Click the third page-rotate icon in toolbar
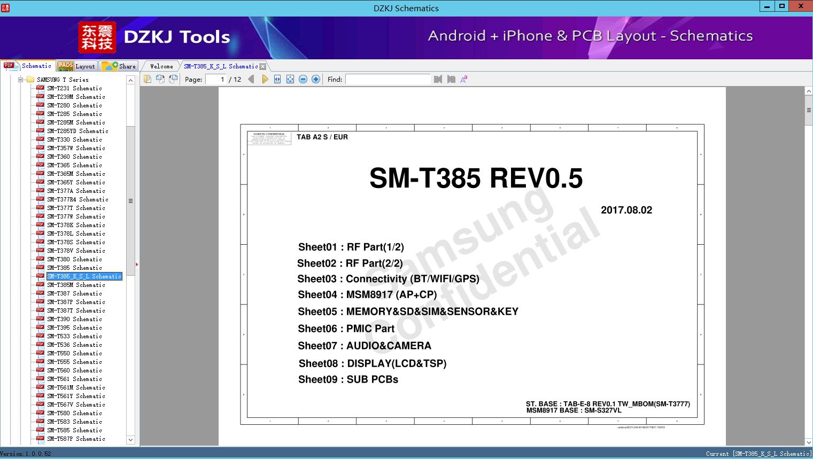 (173, 79)
